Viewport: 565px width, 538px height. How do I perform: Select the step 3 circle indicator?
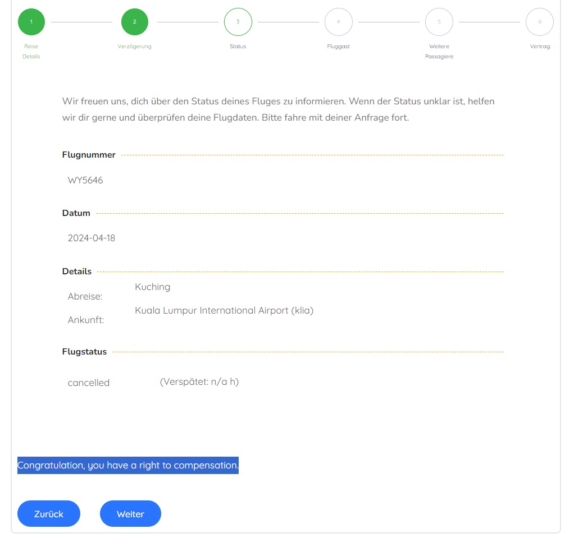coord(238,22)
